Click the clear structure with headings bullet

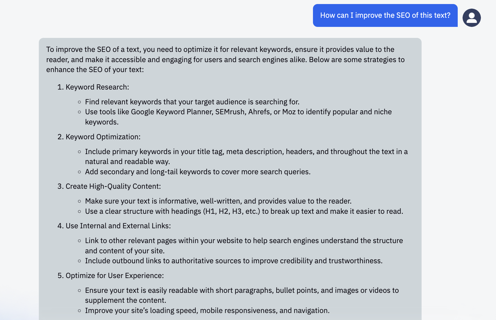point(244,211)
